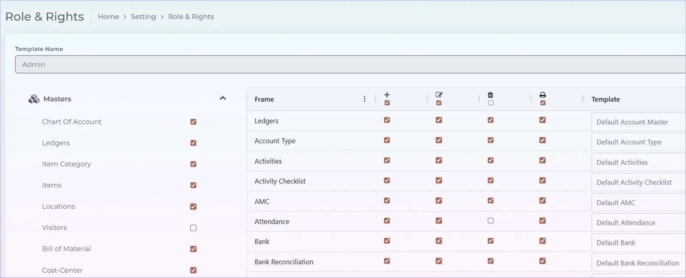Select Bill of Material in Masters list
The width and height of the screenshot is (686, 278).
[x=66, y=249]
